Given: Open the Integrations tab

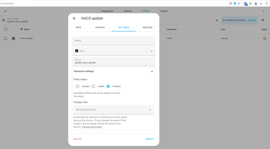Looking at the screenshot, I should pyautogui.click(x=107, y=11).
